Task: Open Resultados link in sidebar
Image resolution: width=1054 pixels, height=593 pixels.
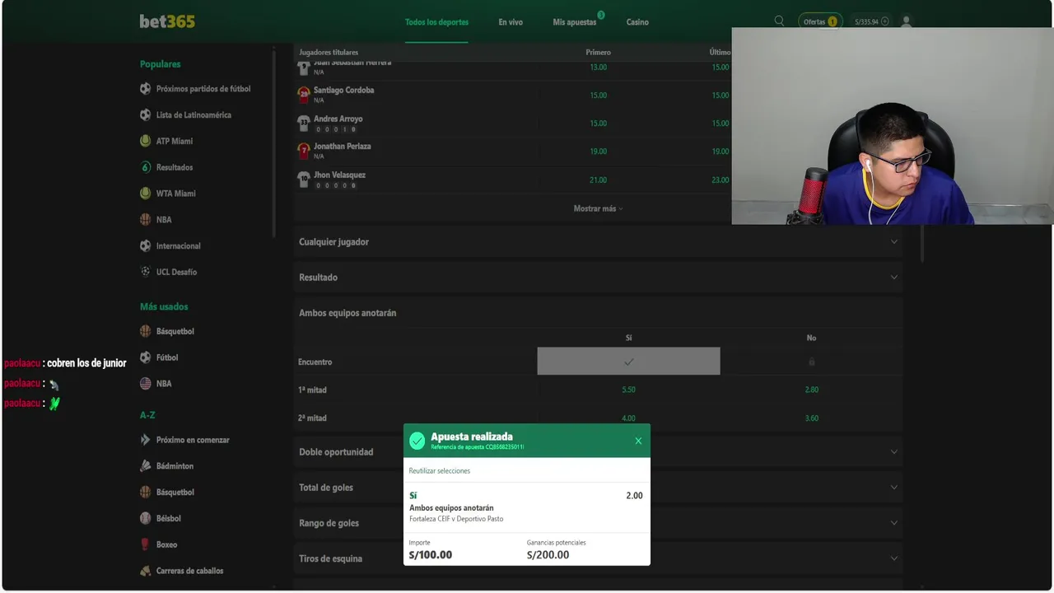Action: 175,167
